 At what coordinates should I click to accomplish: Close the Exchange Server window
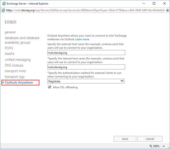(x=164, y=4)
